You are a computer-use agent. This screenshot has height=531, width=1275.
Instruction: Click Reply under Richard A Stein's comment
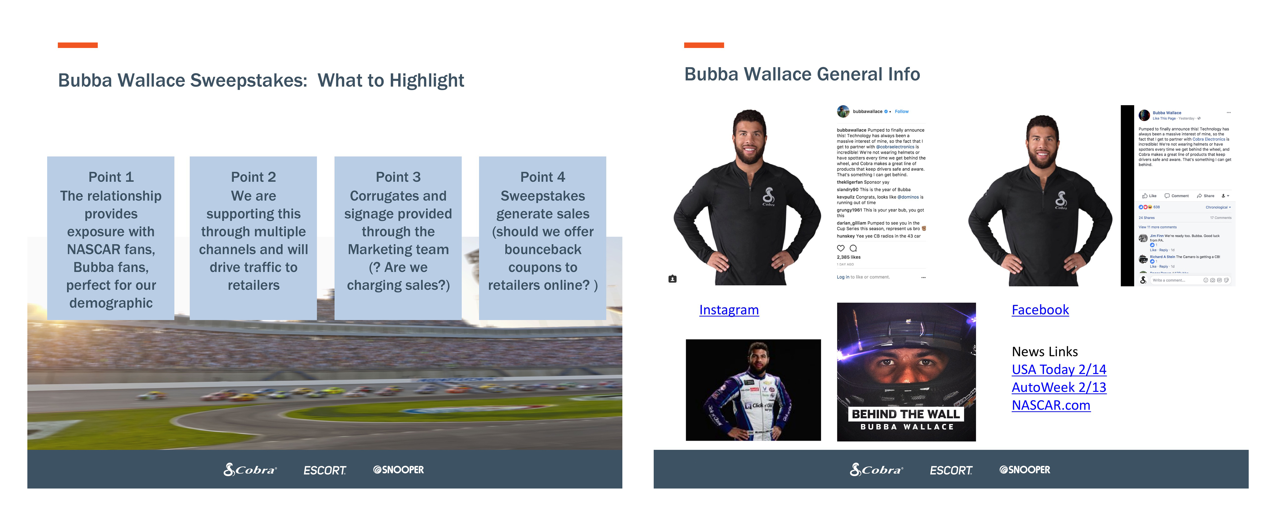(1164, 266)
